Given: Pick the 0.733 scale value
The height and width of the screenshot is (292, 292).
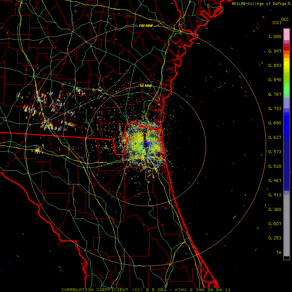Looking at the screenshot, I should click(275, 109).
